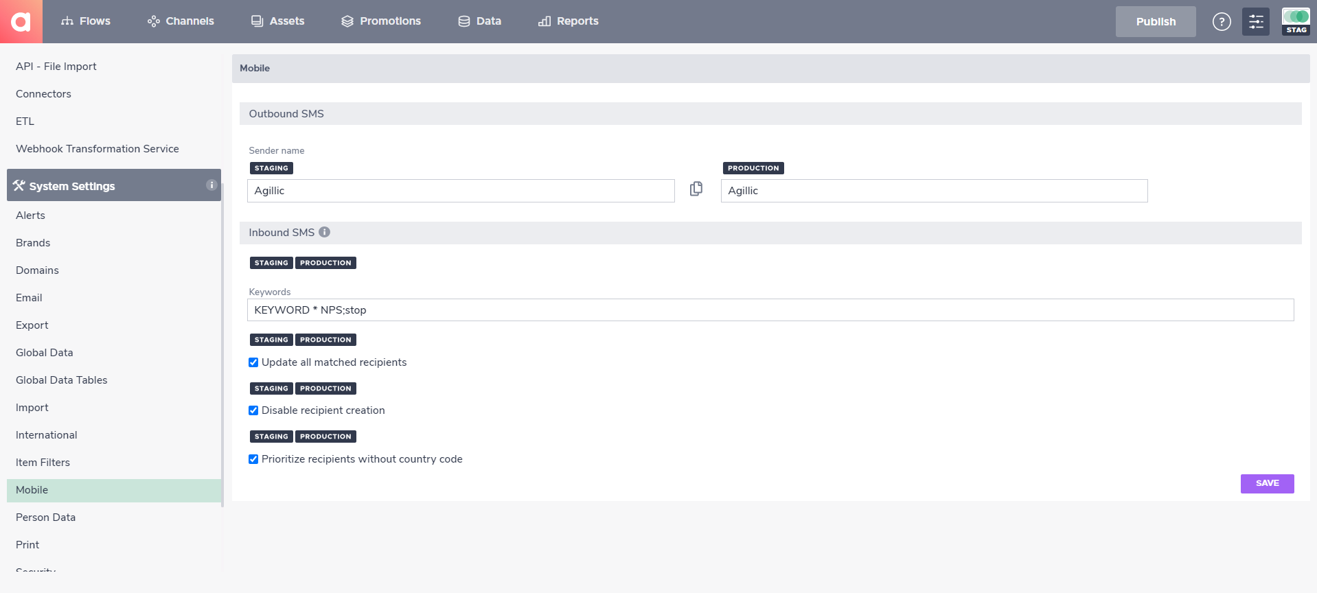
Task: Click the Inbound SMS info icon
Action: tap(325, 232)
